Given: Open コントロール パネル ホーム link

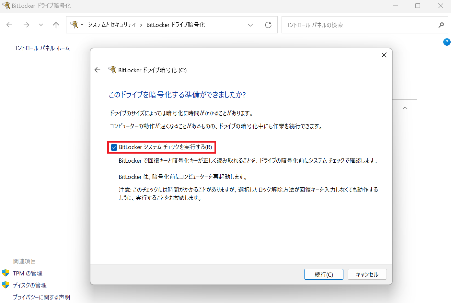Looking at the screenshot, I should pos(41,48).
